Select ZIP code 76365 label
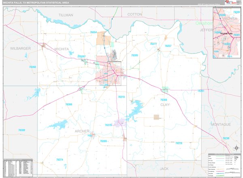The width and height of the screenshot is (243, 178). (164, 100)
